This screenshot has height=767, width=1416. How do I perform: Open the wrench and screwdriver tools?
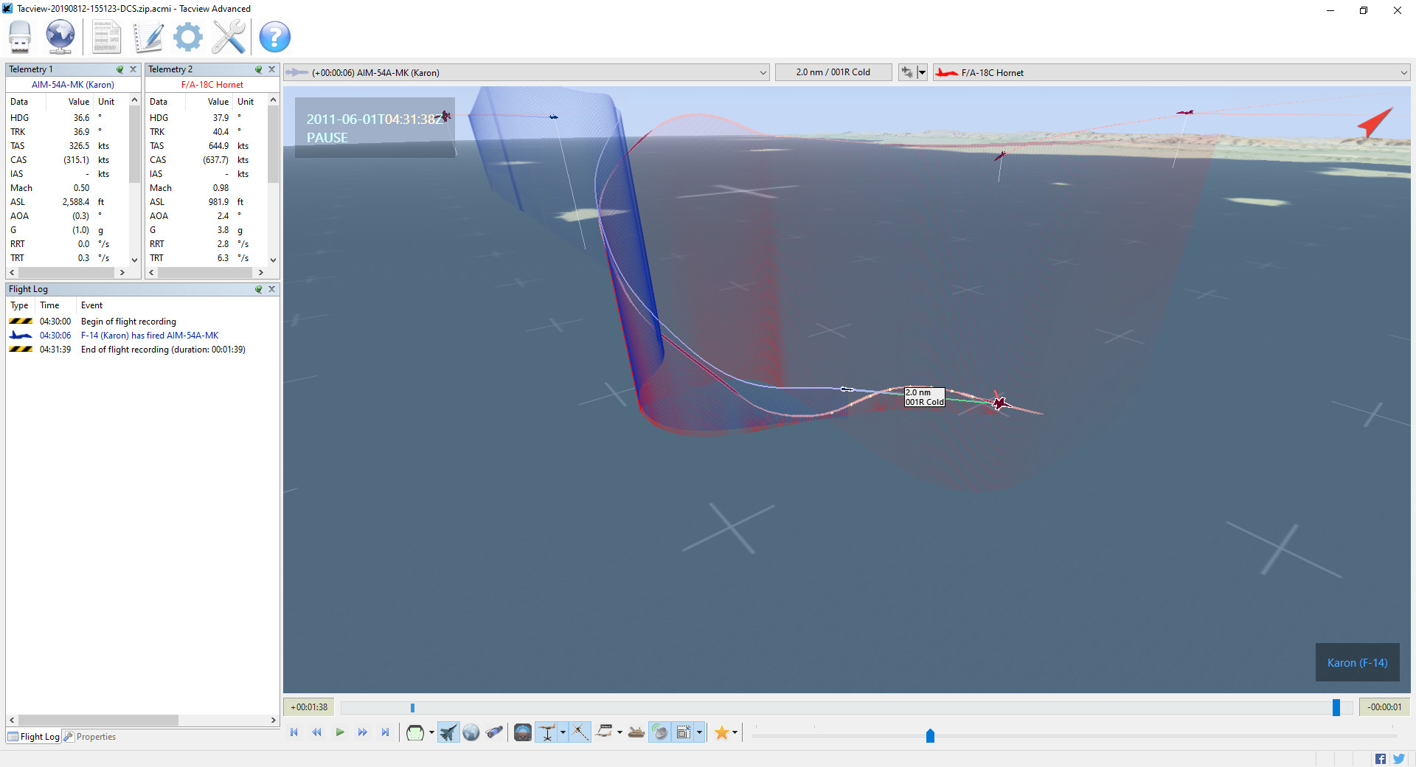pyautogui.click(x=229, y=37)
